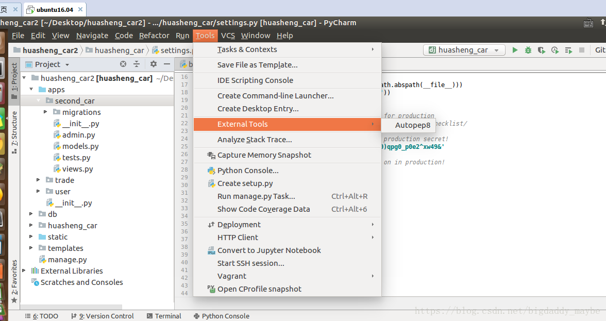Screen dimensions: 606x321
Task: Open Vagrant submenu
Action: click(287, 276)
